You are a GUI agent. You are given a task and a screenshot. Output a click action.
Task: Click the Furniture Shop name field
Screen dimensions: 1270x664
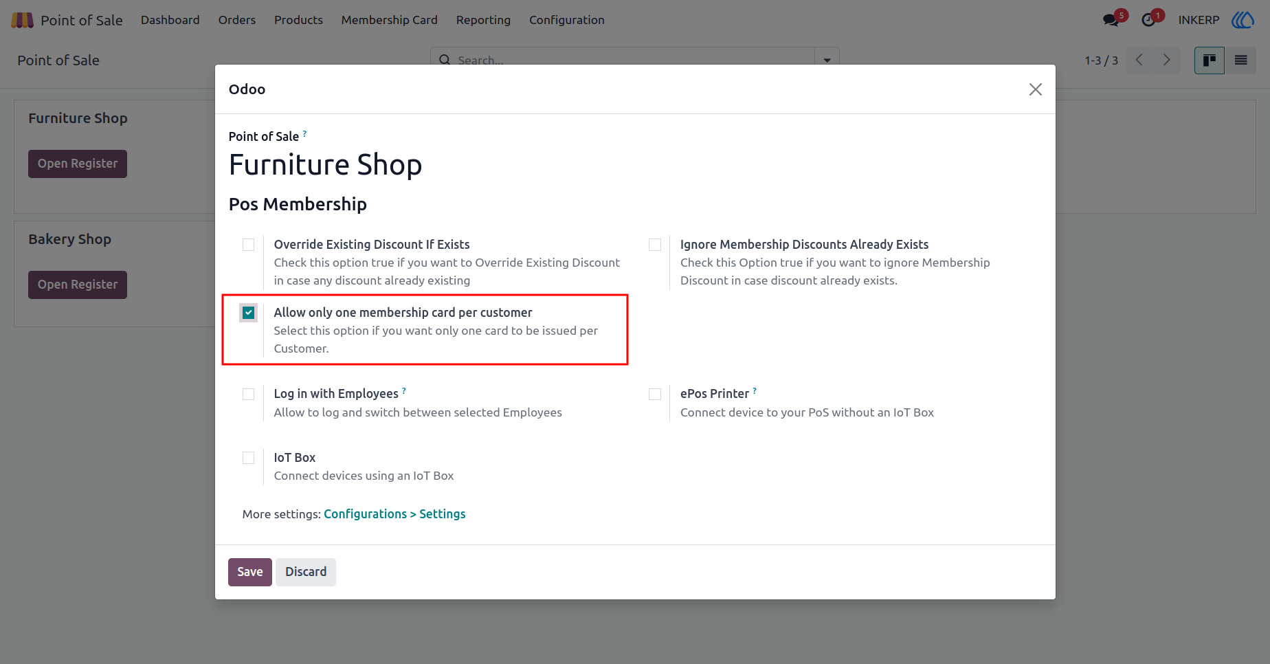326,165
